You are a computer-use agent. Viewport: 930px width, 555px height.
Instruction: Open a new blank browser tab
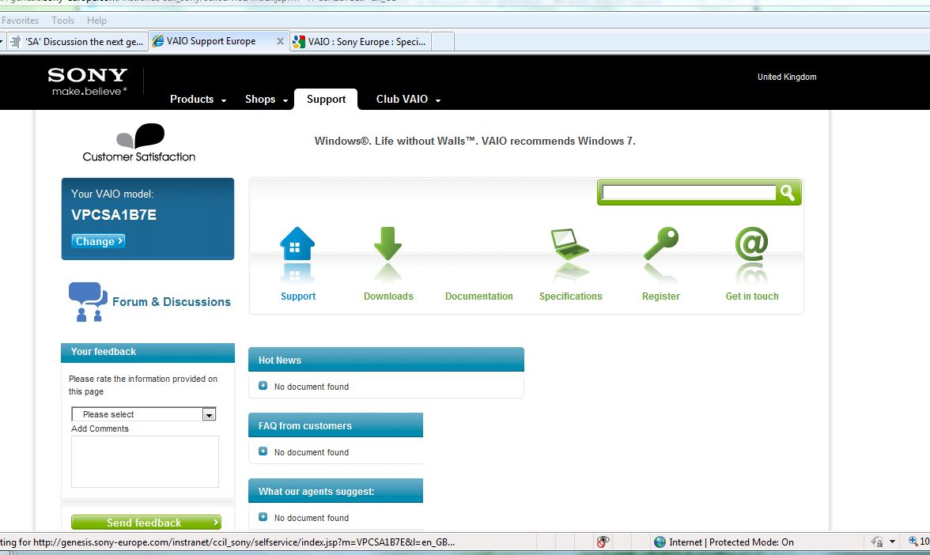click(x=443, y=41)
